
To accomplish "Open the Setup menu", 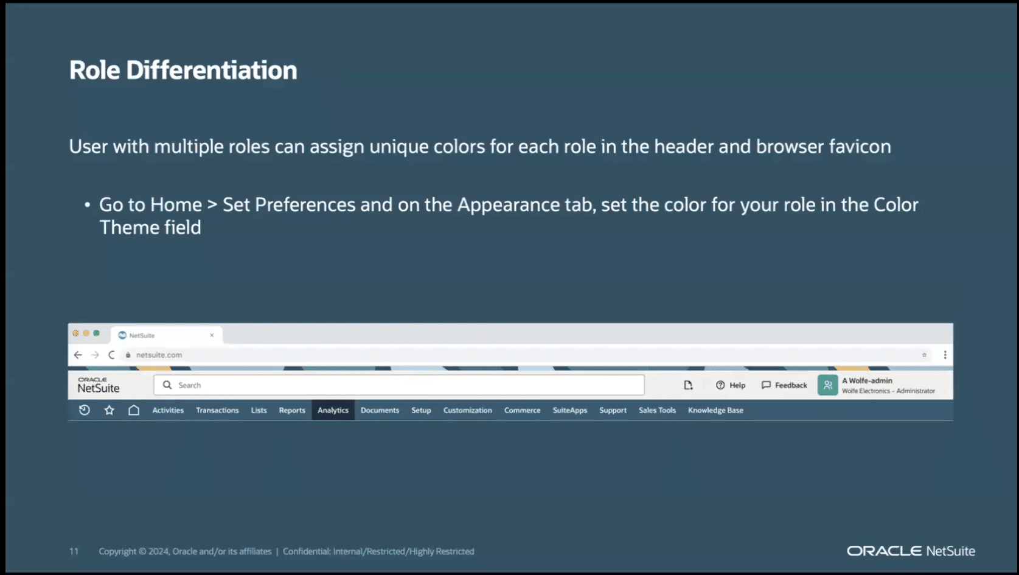I will [421, 410].
